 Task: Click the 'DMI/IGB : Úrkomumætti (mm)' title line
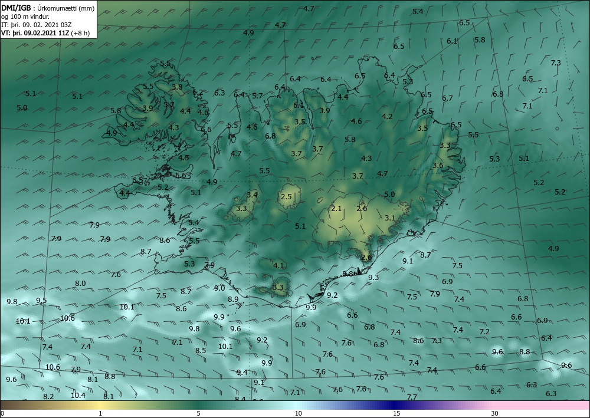click(x=48, y=8)
